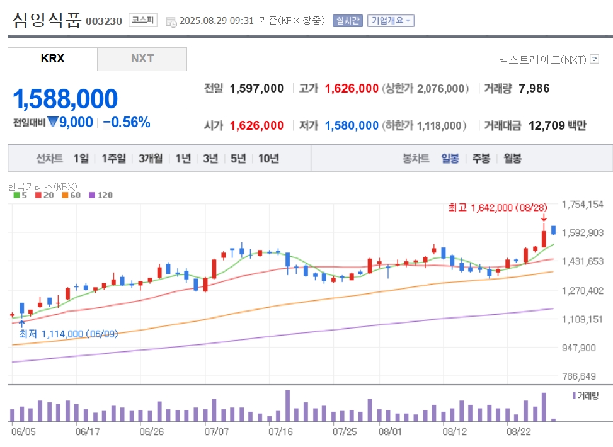Viewport: 613px width, 447px height.
Task: Click the 코스피 market badge
Action: 142,20
